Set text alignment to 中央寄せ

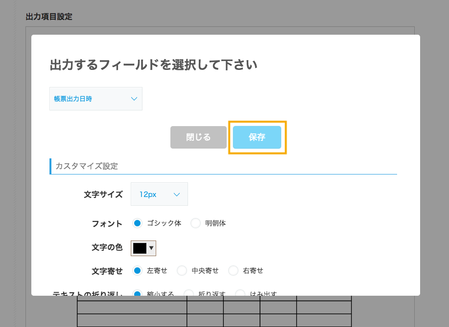pyautogui.click(x=182, y=270)
